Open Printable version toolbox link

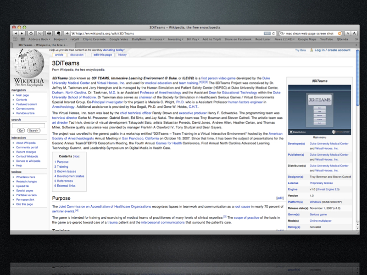[x=27, y=195]
